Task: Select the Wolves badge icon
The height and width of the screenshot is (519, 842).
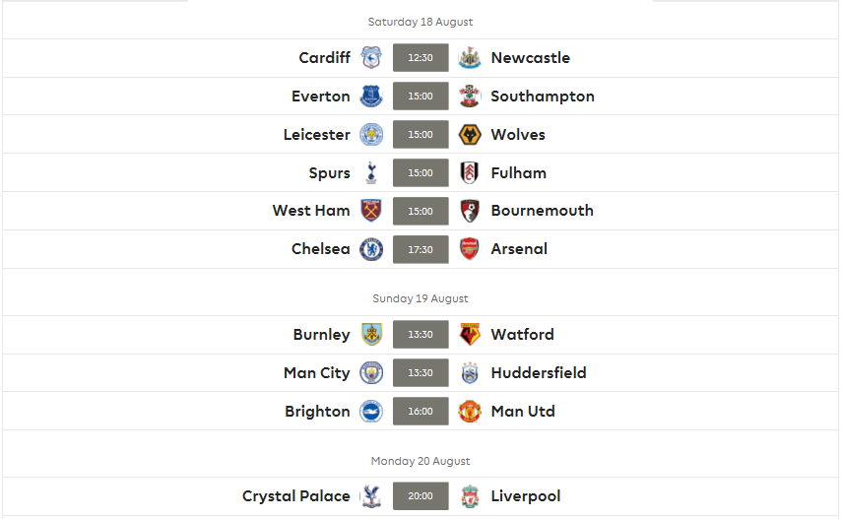Action: pyautogui.click(x=470, y=134)
